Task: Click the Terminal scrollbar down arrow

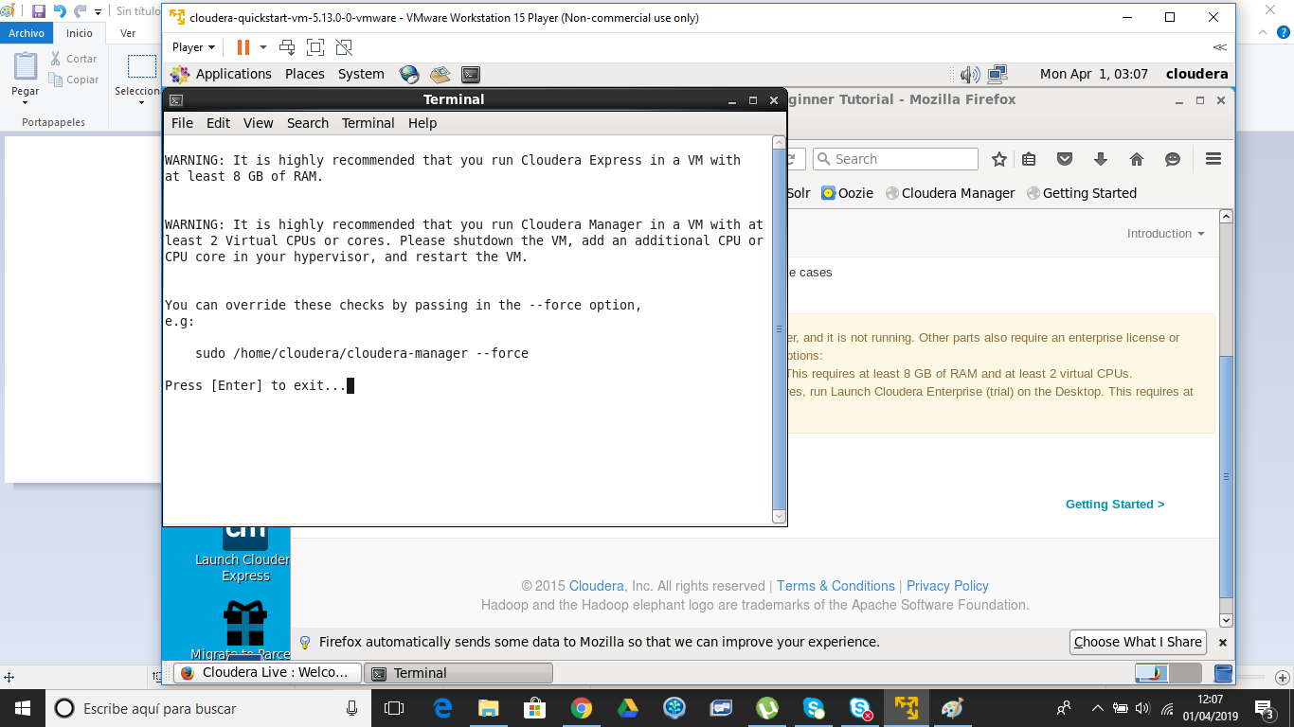Action: click(x=779, y=515)
